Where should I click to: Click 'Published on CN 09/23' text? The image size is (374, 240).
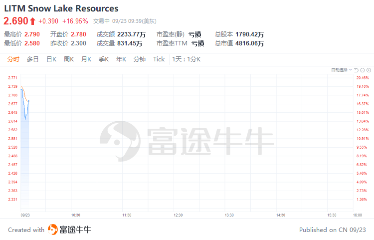pos(333,230)
